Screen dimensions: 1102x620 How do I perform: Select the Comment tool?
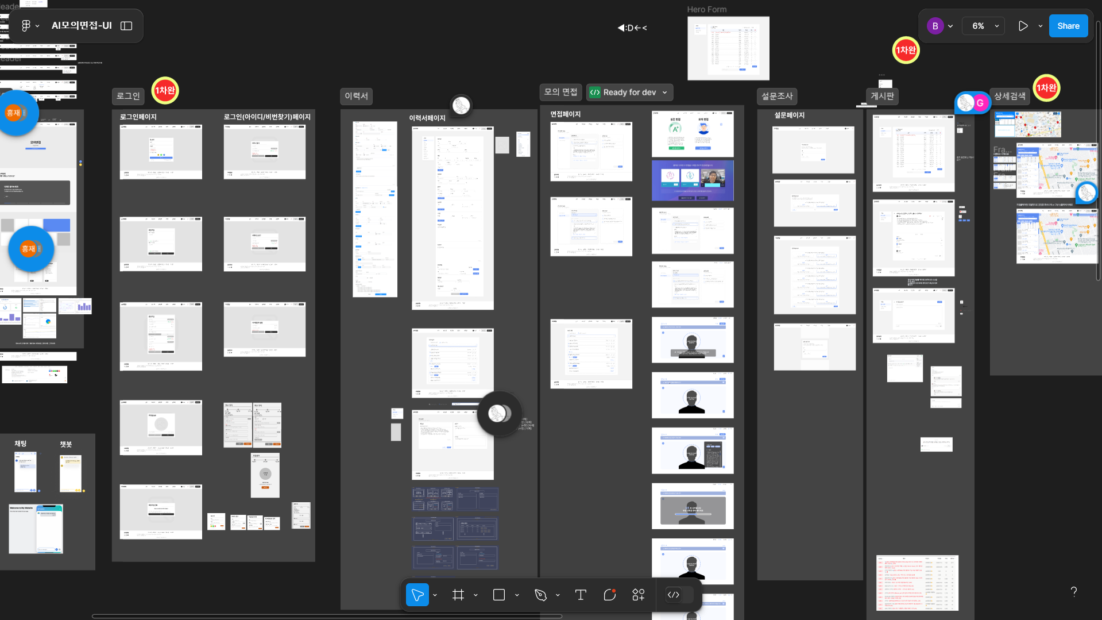coord(610,595)
